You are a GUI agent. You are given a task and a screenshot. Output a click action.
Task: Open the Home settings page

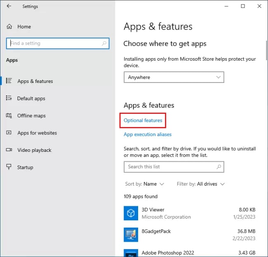pyautogui.click(x=24, y=27)
